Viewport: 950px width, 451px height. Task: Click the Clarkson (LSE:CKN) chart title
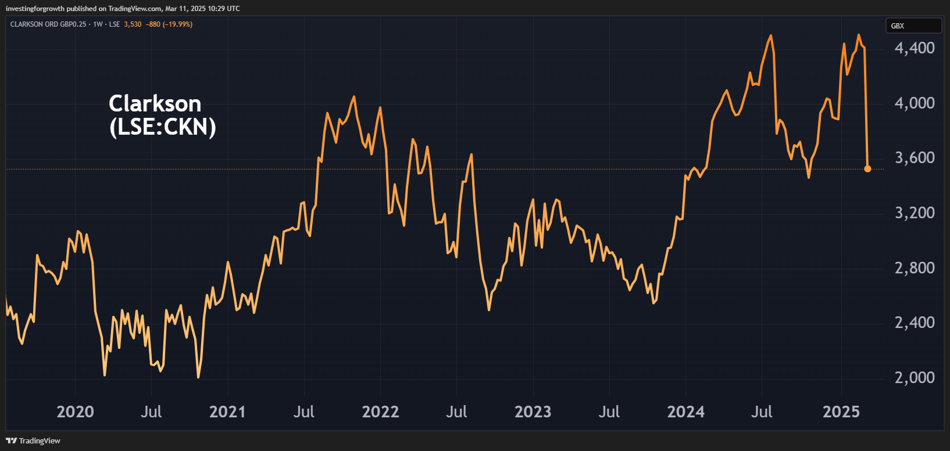click(x=162, y=115)
